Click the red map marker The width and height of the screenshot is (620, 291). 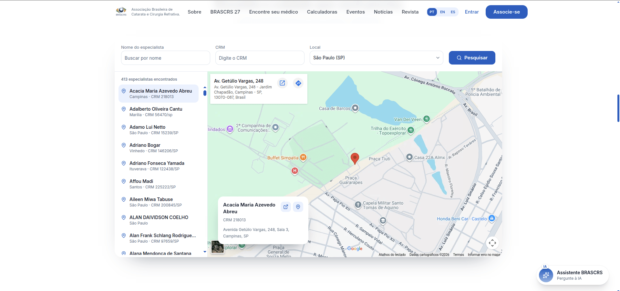coord(355,158)
